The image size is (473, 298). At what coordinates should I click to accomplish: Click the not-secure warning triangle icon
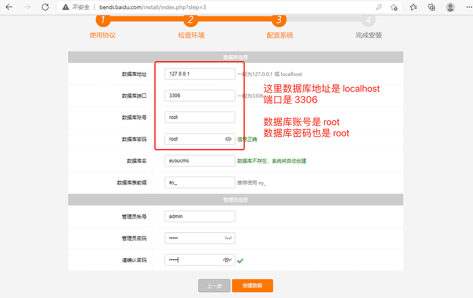65,7
